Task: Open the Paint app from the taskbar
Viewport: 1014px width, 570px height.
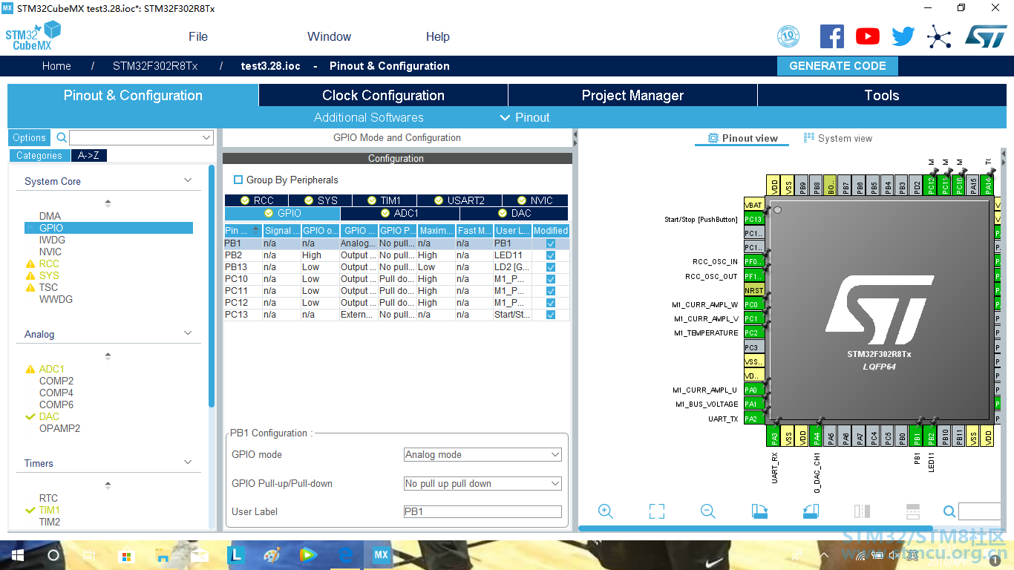Action: pyautogui.click(x=272, y=555)
